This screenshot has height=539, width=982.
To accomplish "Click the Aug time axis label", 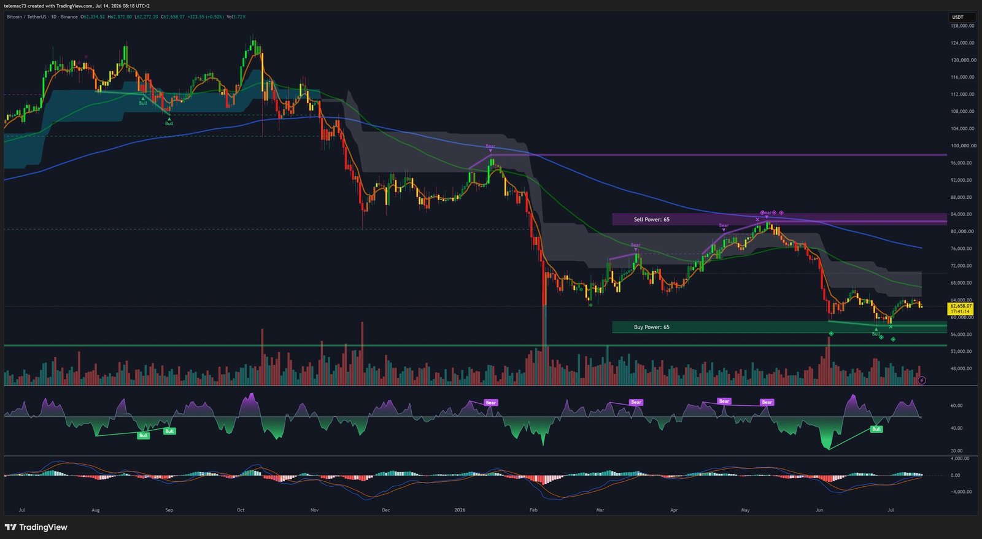I will 95,510.
